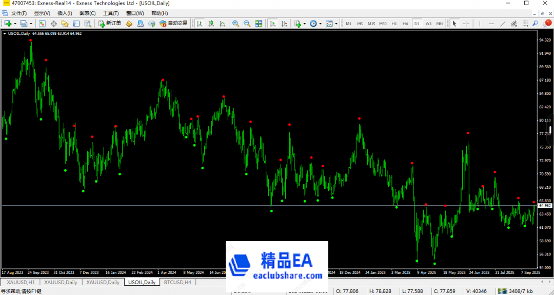Expand the templates dropdown arrow
The width and height of the screenshot is (554, 295).
[x=337, y=24]
